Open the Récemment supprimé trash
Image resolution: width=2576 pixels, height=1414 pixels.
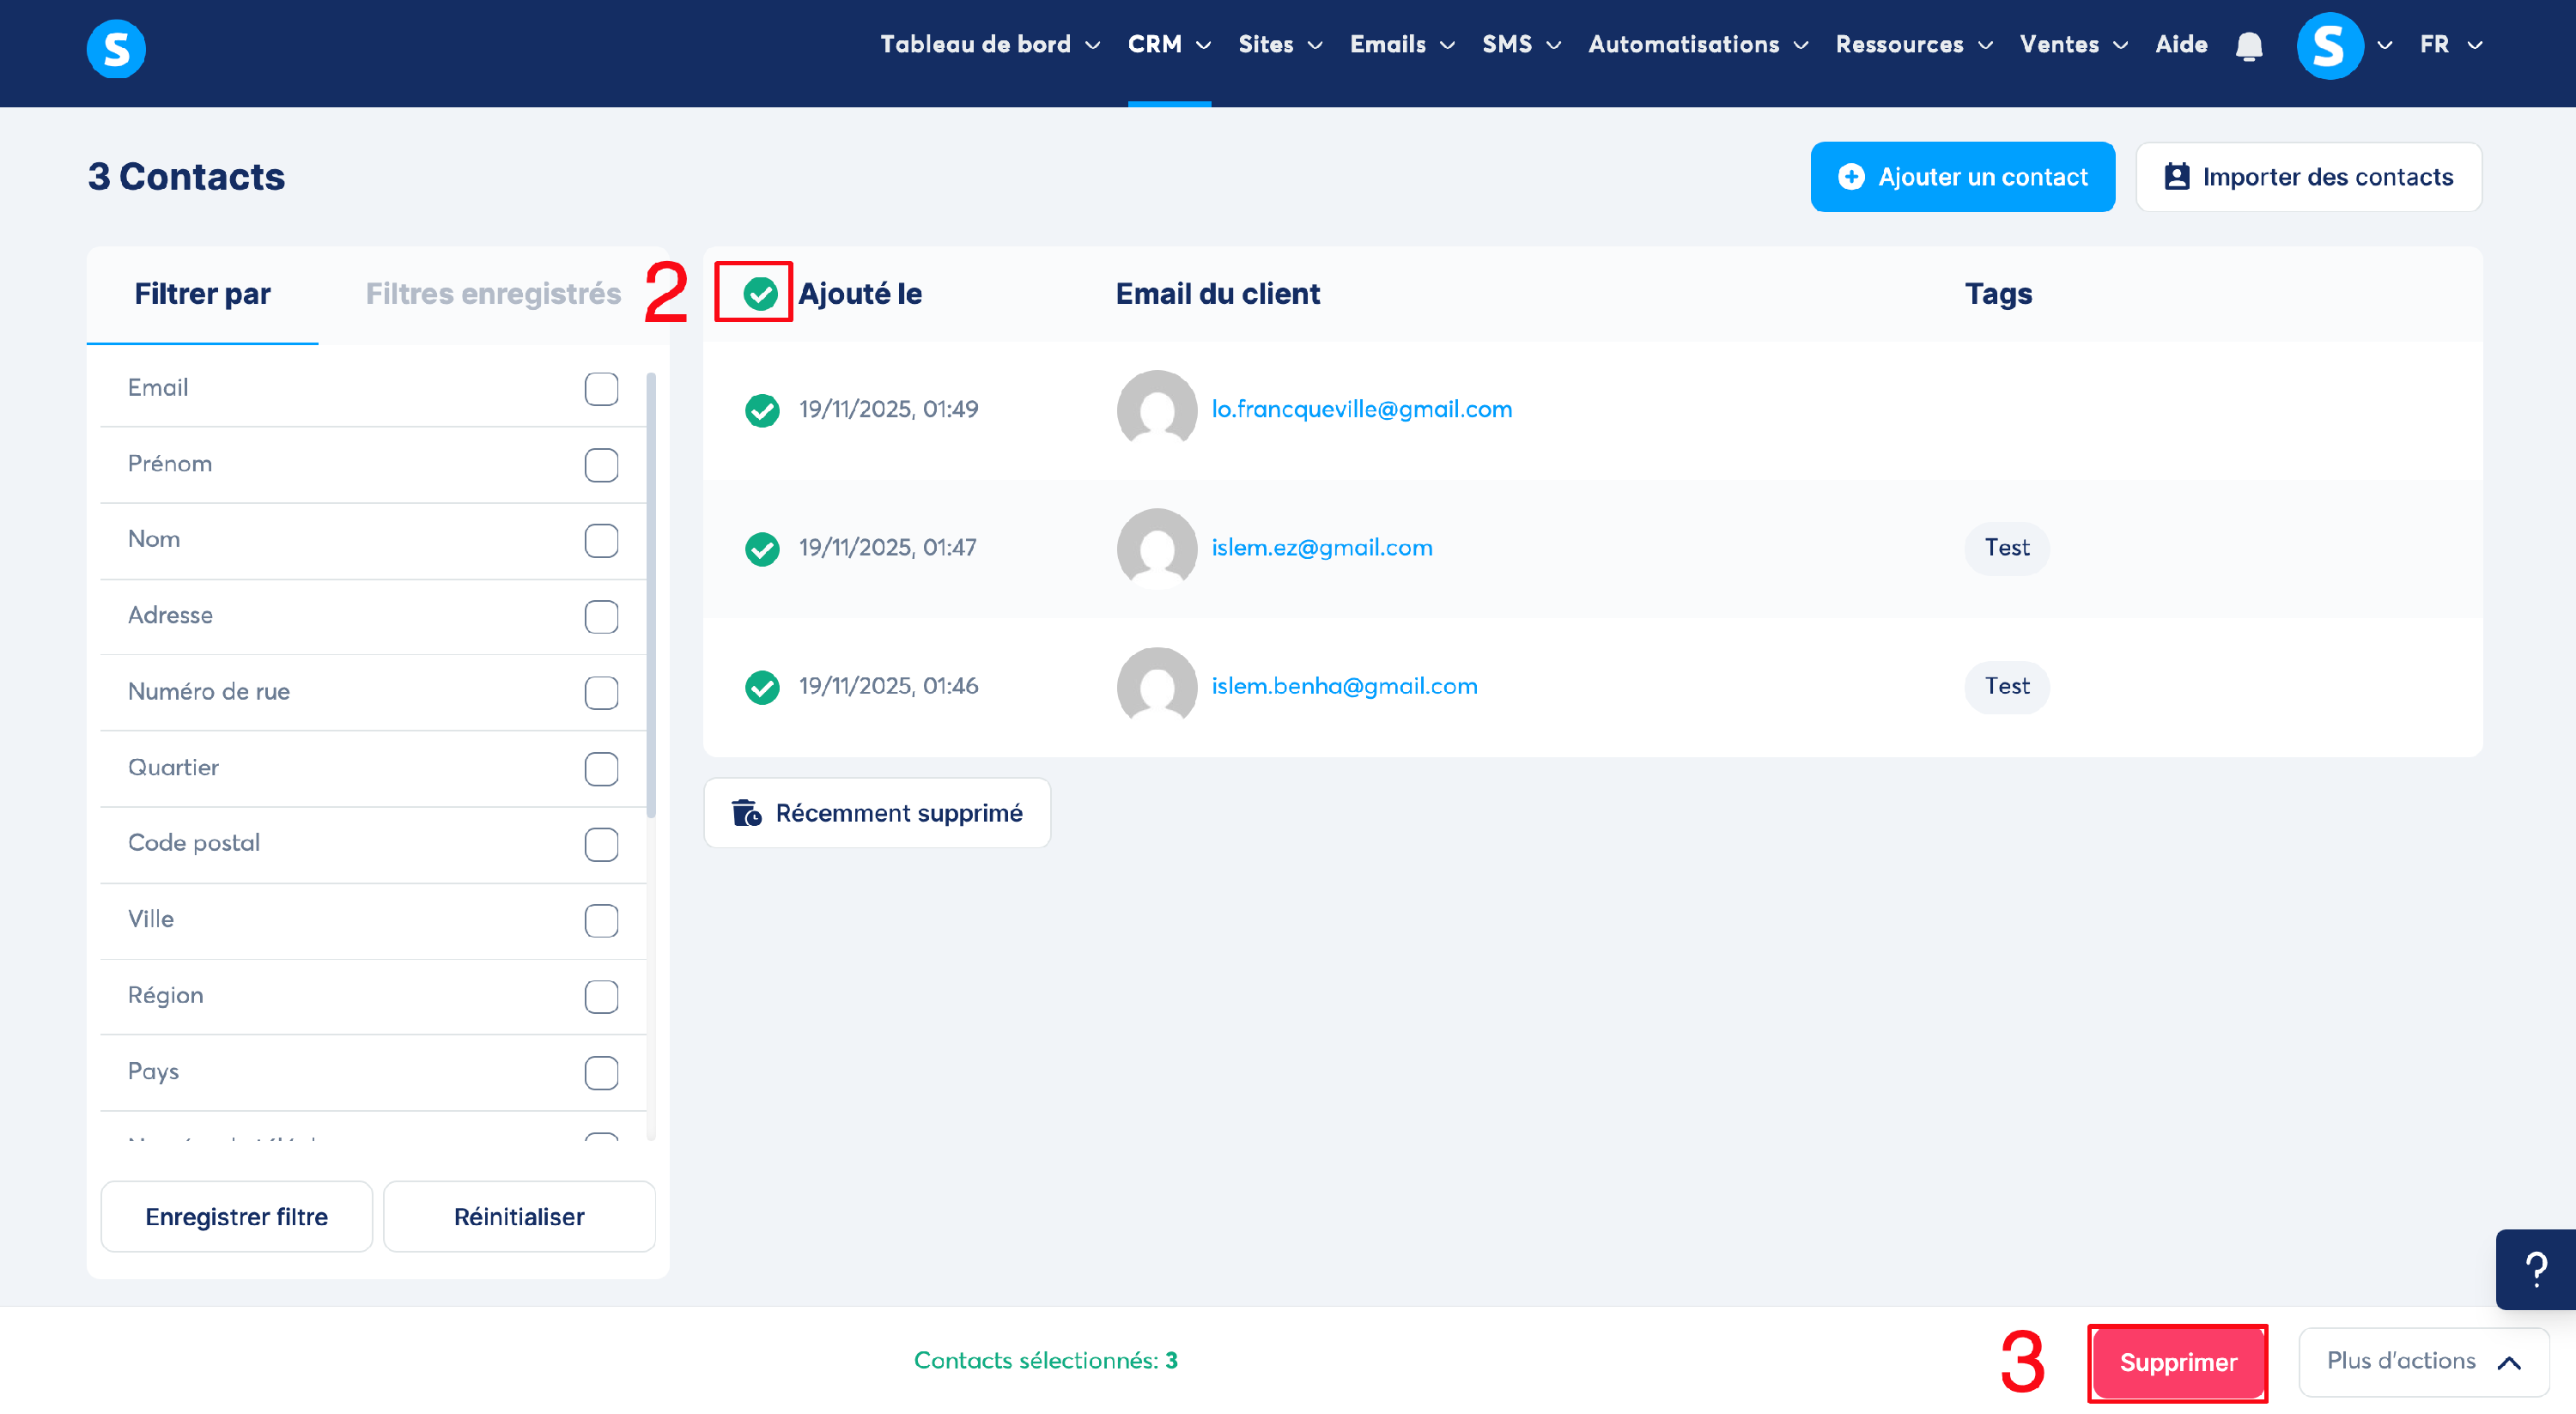pyautogui.click(x=877, y=813)
